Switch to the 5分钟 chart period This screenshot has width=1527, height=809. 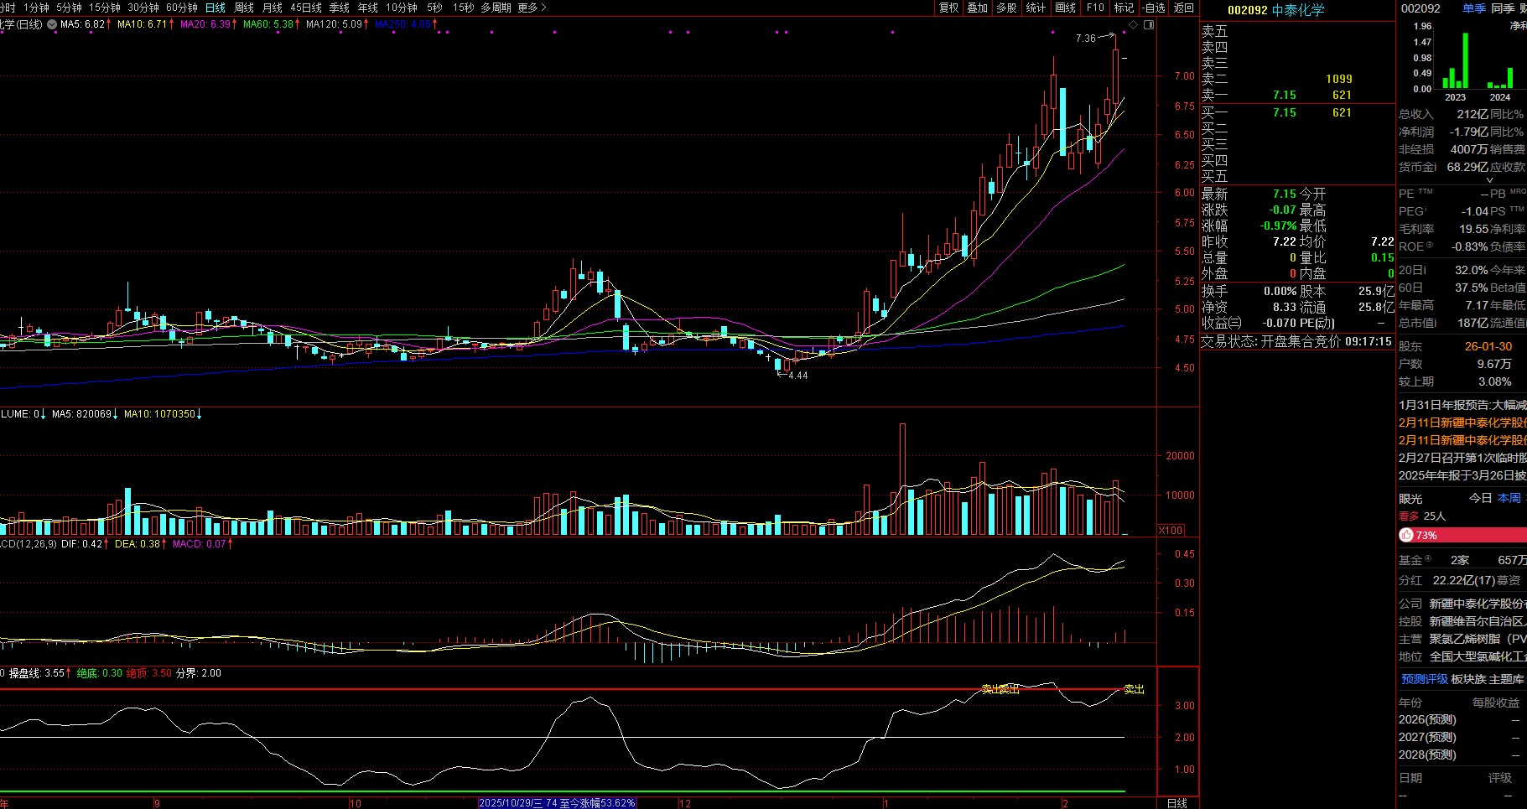pyautogui.click(x=69, y=8)
